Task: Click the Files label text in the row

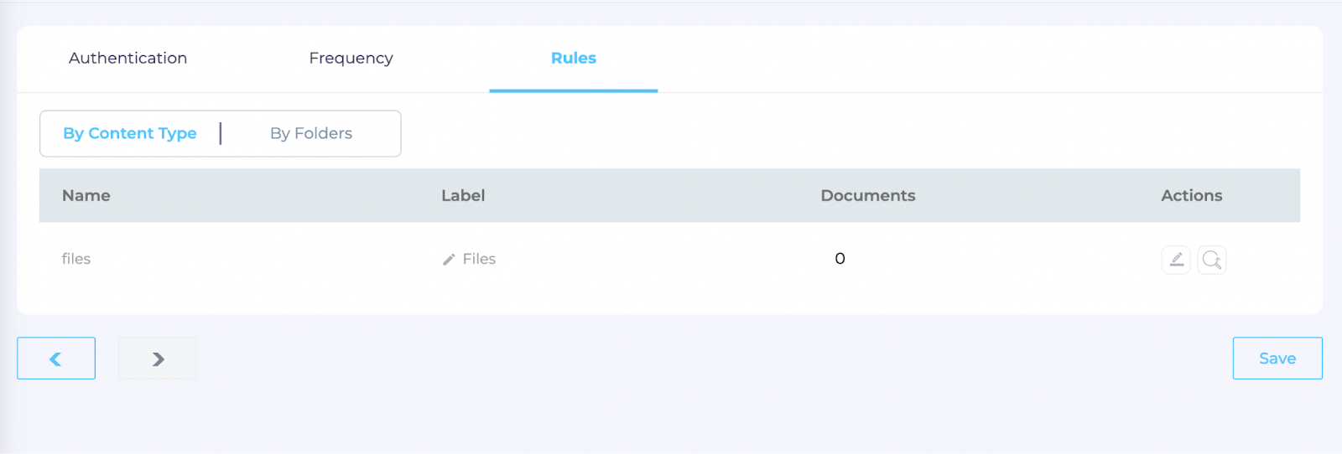Action: tap(479, 259)
